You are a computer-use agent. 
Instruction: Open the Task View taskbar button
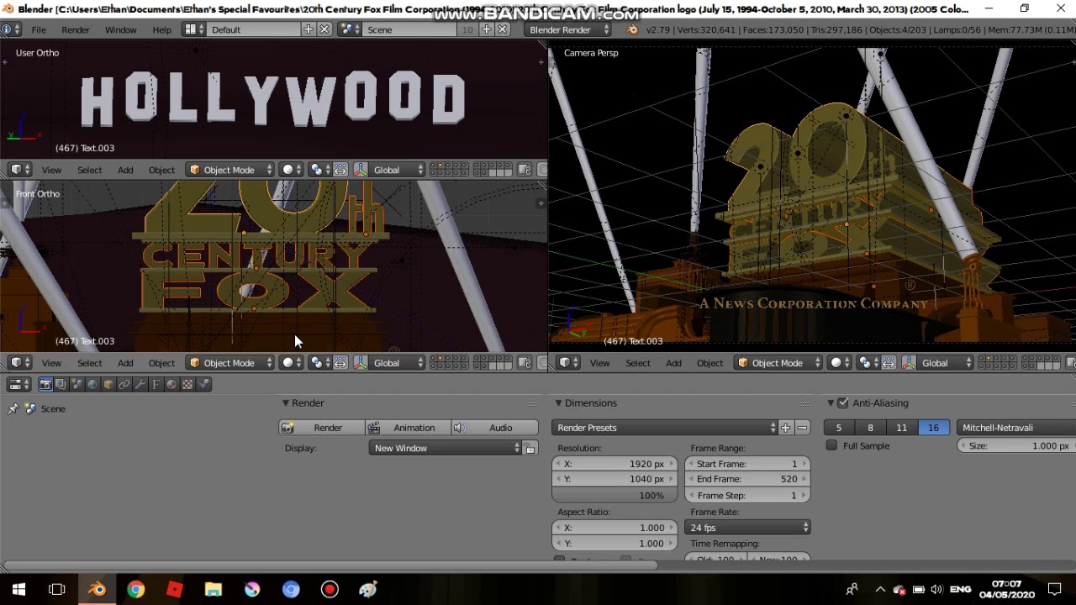point(57,590)
